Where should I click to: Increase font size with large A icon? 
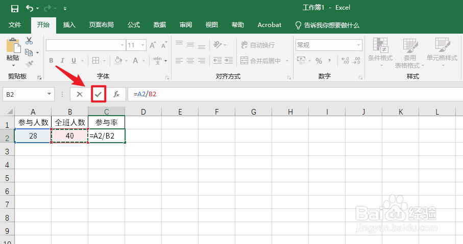[153, 45]
